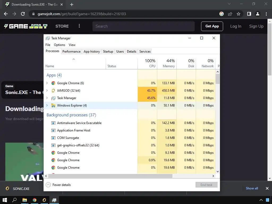Switch to the Startup tab
The image size is (272, 204).
tap(108, 52)
